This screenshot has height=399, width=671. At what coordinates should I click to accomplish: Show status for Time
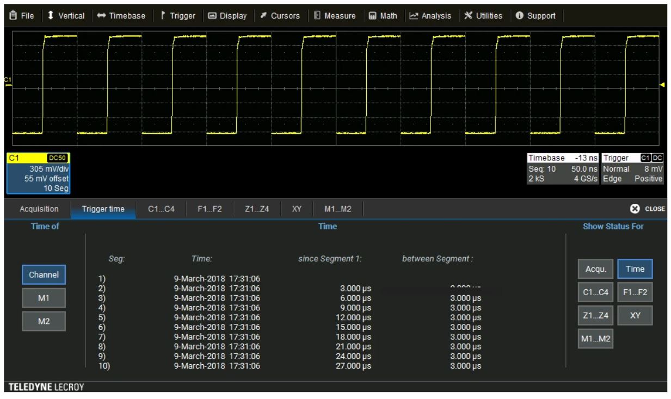[x=635, y=269]
